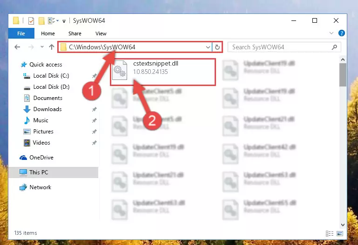Go forward with the Forward arrow
The image size is (358, 245).
tap(31, 47)
